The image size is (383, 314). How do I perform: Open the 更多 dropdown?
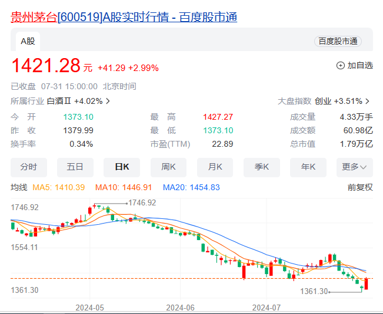(x=354, y=167)
